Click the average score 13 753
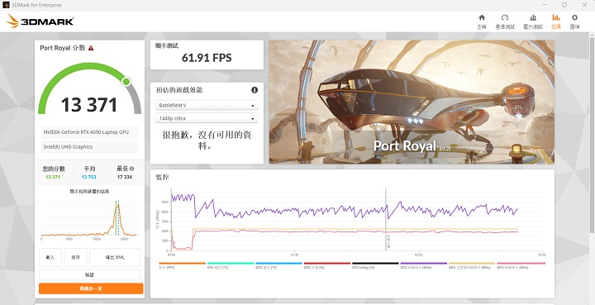595x305 pixels. point(88,177)
